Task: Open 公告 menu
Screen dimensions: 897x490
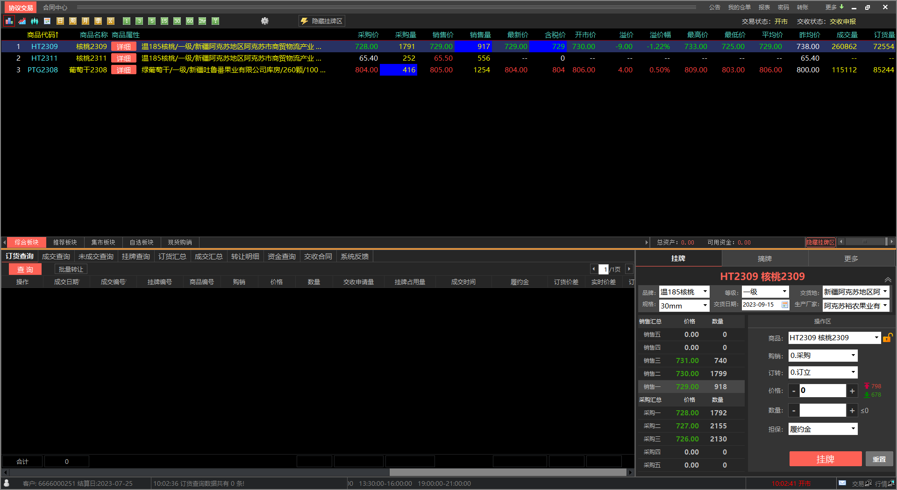Action: pos(714,7)
